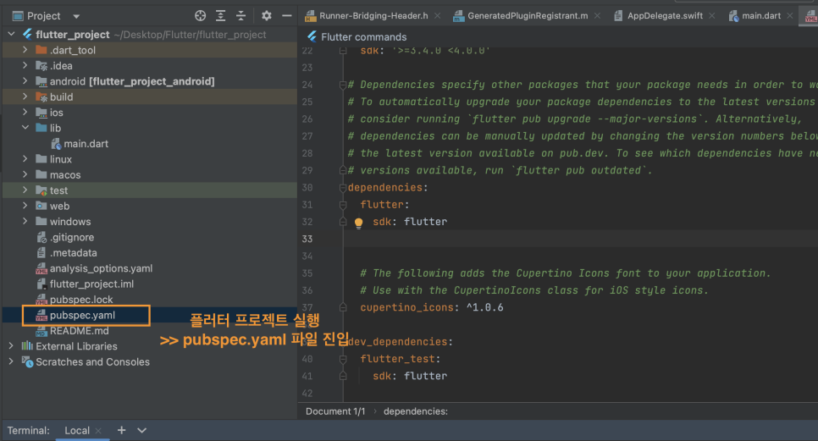Viewport: 818px width, 441px height.
Task: Toggle fold marker at dependencies line 30
Action: tap(343, 188)
